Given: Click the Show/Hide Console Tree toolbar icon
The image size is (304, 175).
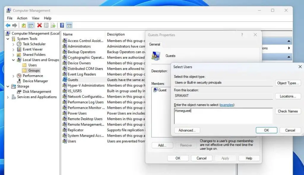Looking at the screenshot, I should click(31, 25).
